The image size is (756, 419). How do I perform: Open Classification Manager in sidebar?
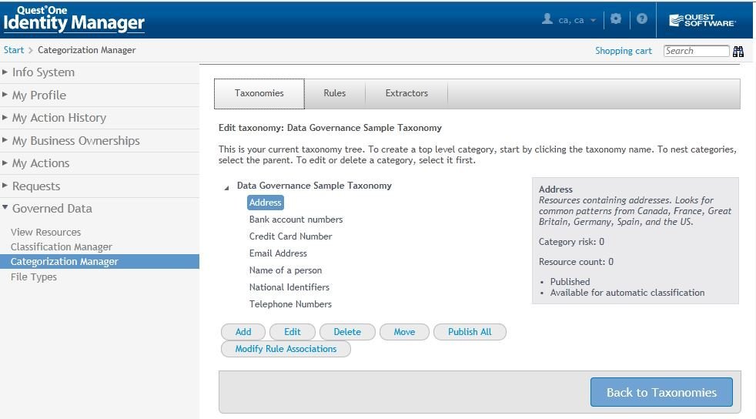(x=62, y=247)
